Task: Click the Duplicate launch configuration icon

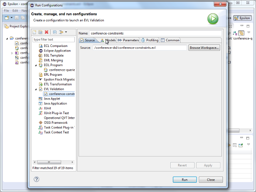Action: tap(40, 32)
